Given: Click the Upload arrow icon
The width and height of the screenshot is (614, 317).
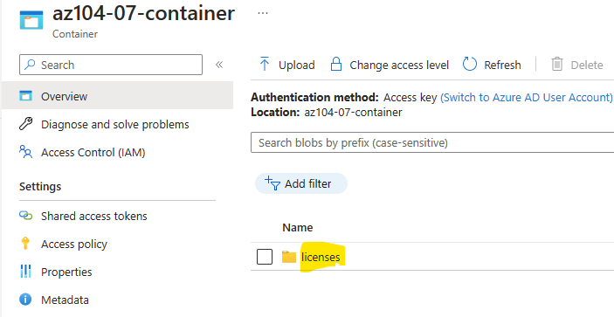Looking at the screenshot, I should [x=265, y=64].
